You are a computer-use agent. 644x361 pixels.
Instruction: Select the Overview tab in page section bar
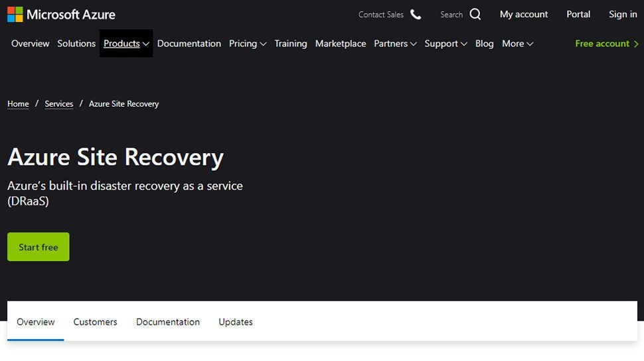coord(36,322)
